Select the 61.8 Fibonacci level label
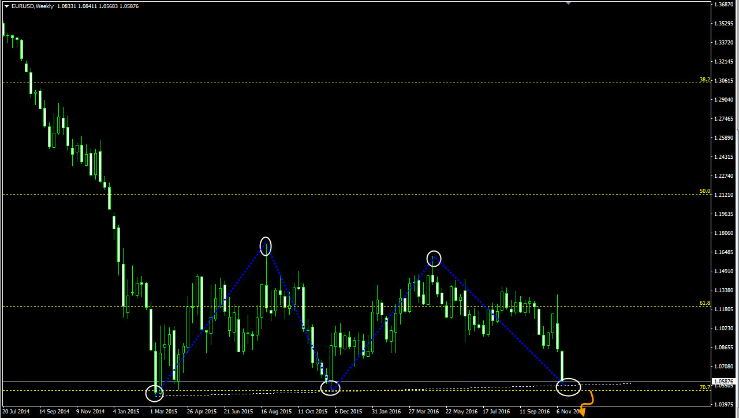Image resolution: width=739 pixels, height=418 pixels. click(x=704, y=303)
